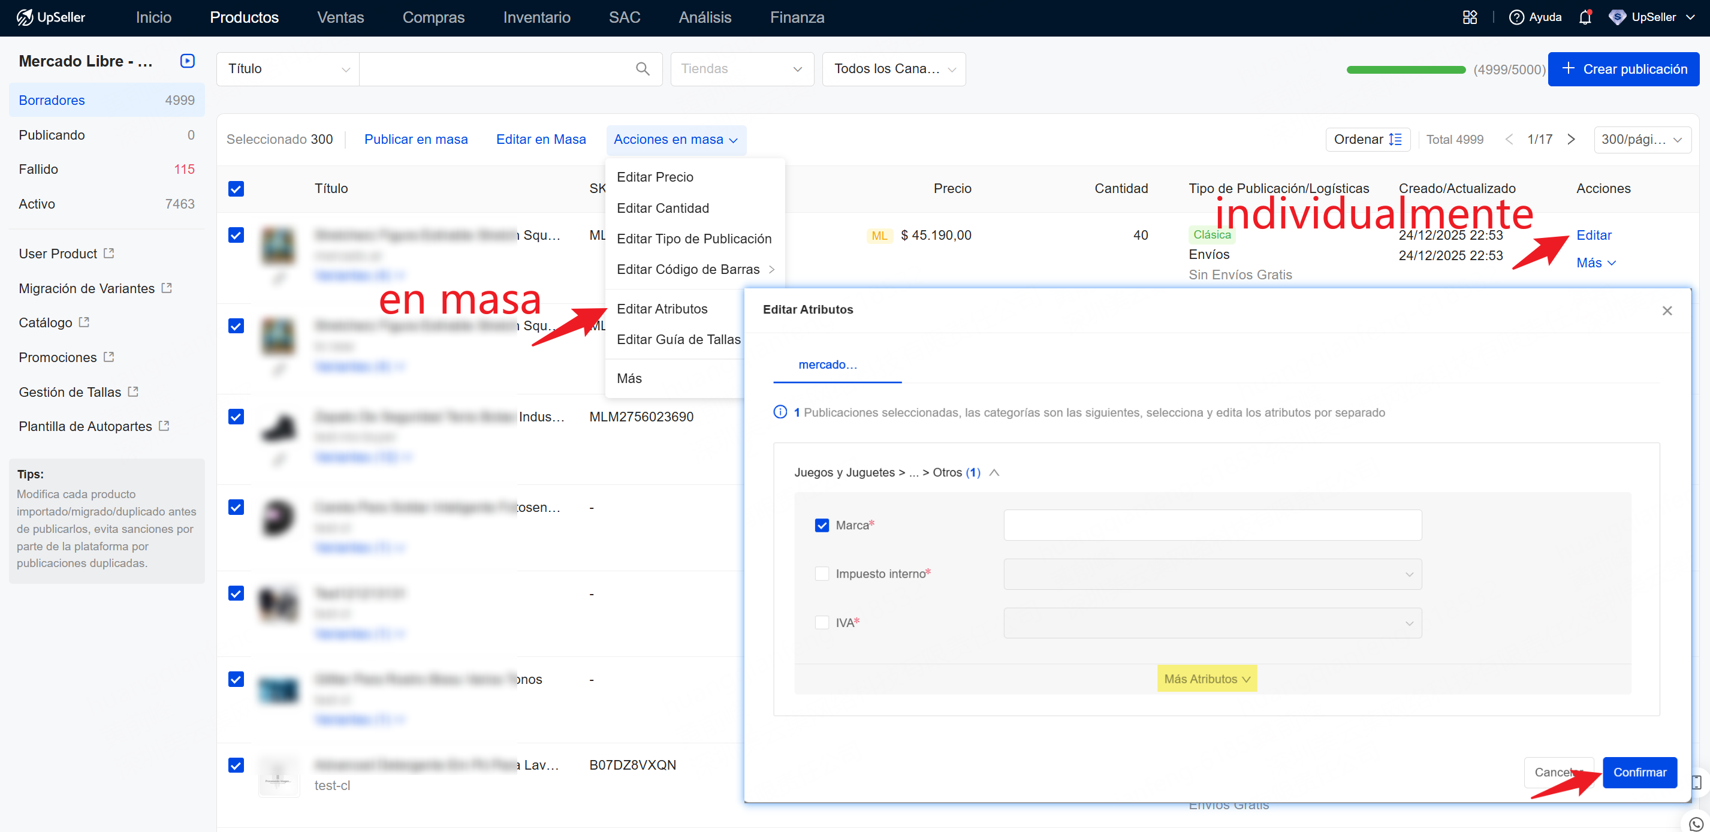Collapse the Juegos y Juguetes category section

point(994,472)
